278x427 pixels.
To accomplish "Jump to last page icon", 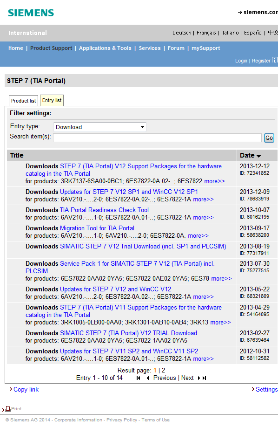I will tap(205, 378).
